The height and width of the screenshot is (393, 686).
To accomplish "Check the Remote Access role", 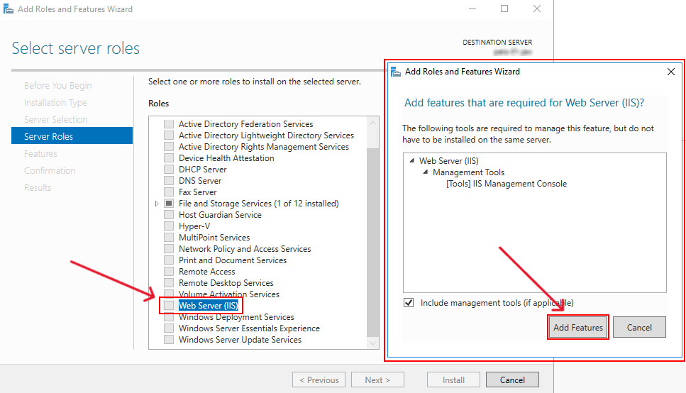I will tap(169, 272).
